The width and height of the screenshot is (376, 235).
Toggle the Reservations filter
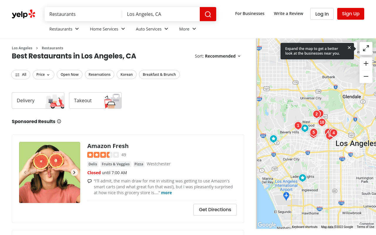(100, 75)
